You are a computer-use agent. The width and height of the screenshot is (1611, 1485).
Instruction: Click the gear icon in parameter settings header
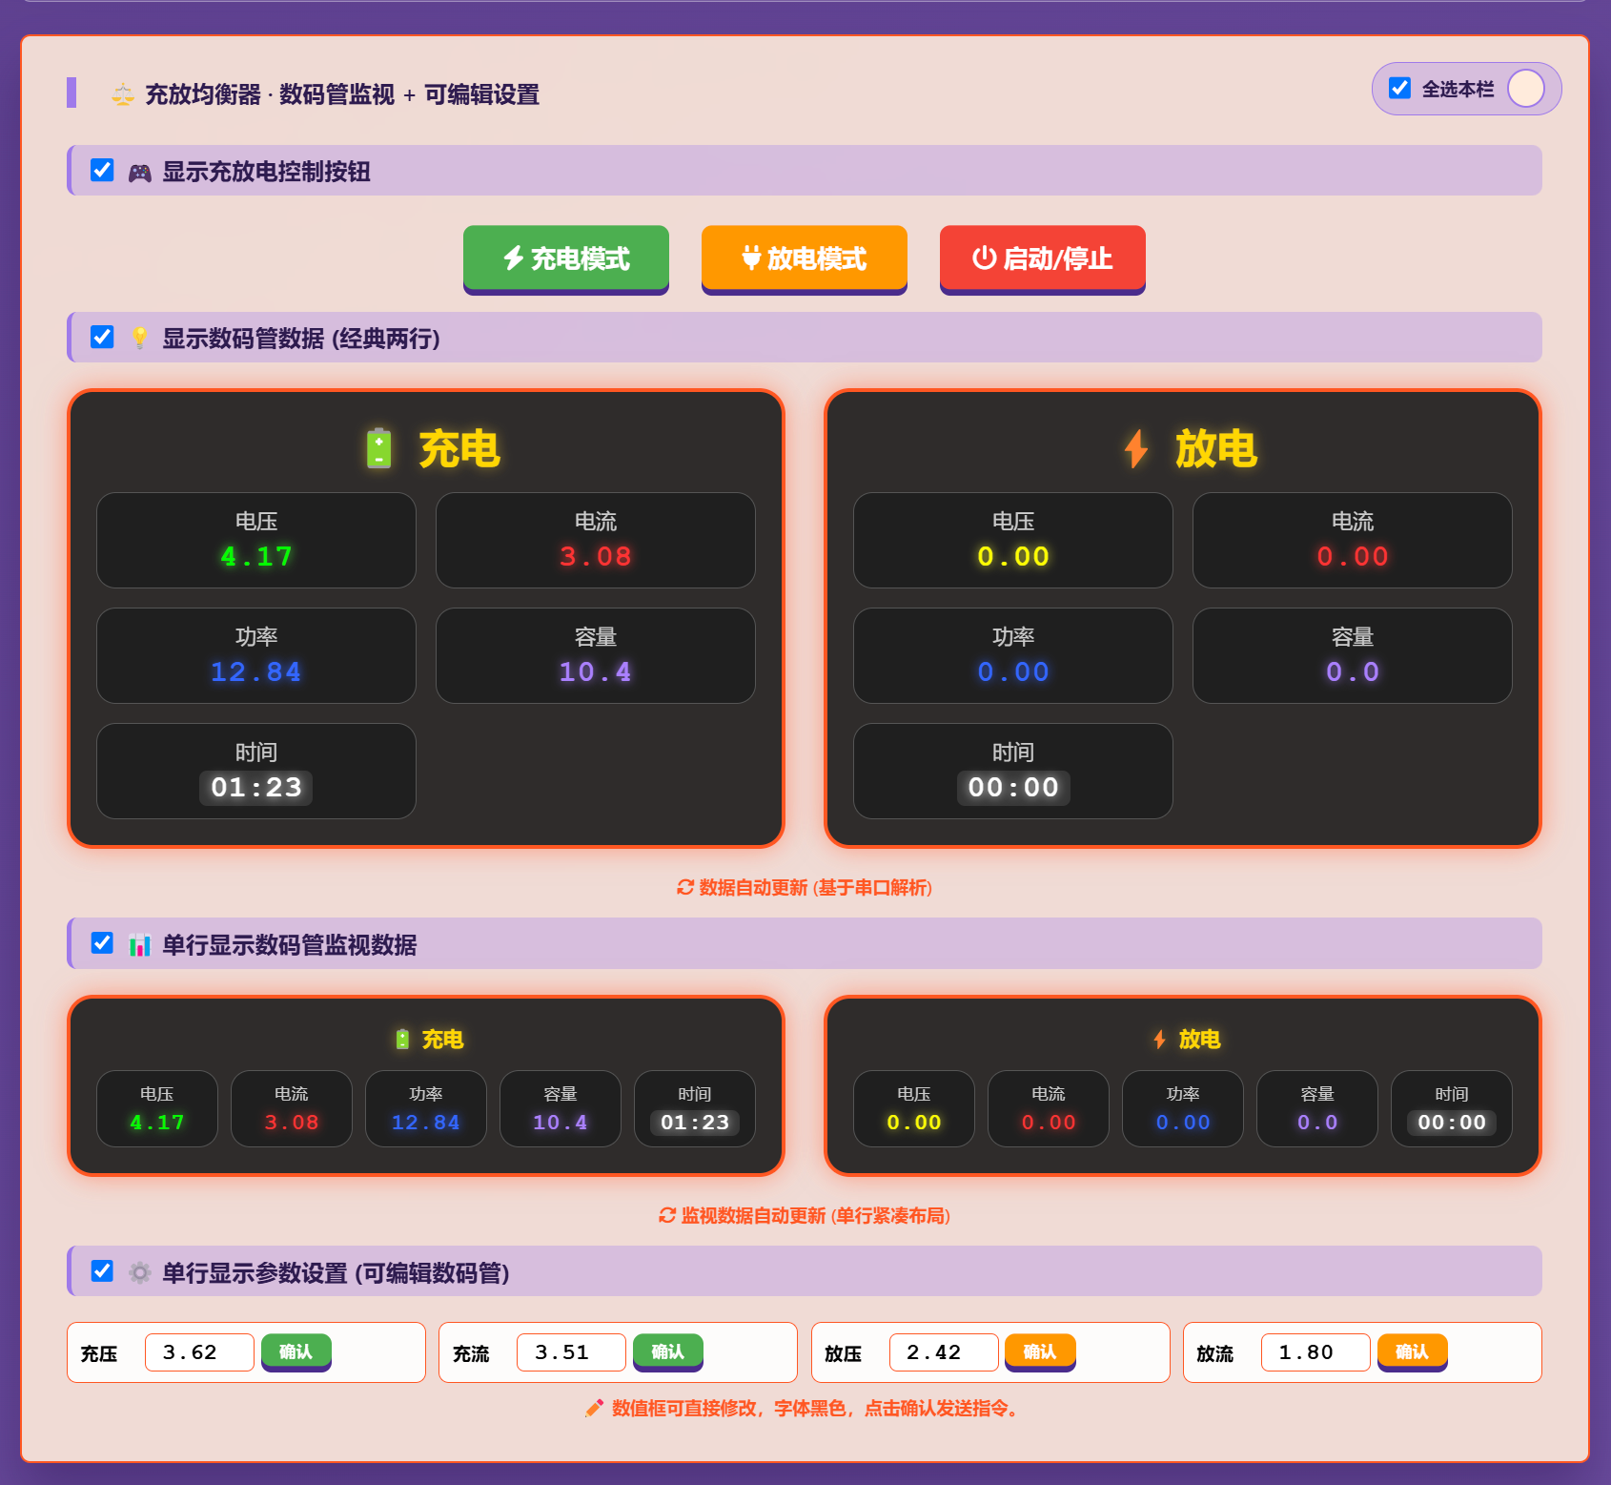click(x=140, y=1273)
